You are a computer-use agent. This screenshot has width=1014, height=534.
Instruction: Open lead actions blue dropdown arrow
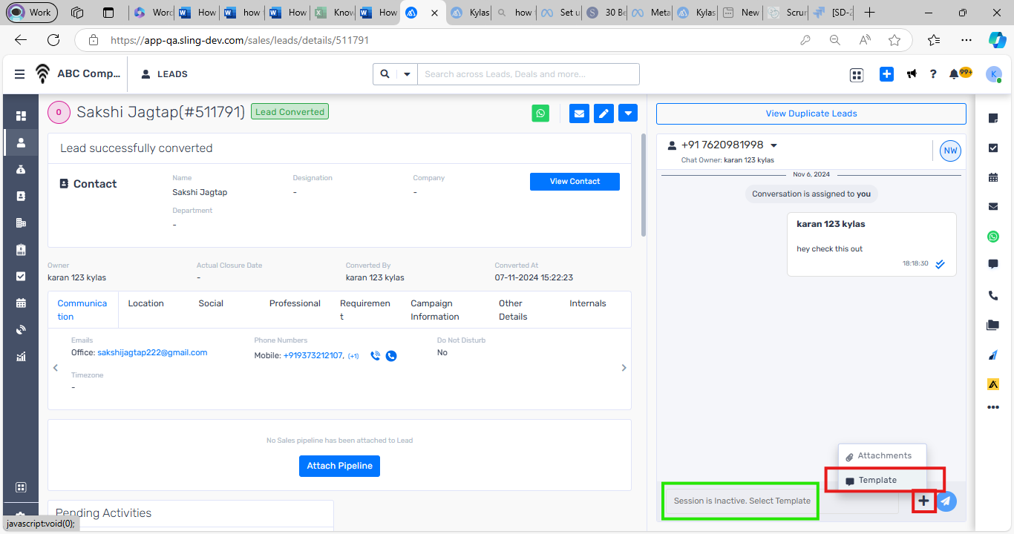pyautogui.click(x=628, y=113)
